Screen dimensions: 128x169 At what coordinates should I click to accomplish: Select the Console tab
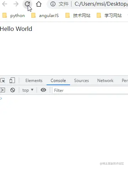(x=58, y=81)
